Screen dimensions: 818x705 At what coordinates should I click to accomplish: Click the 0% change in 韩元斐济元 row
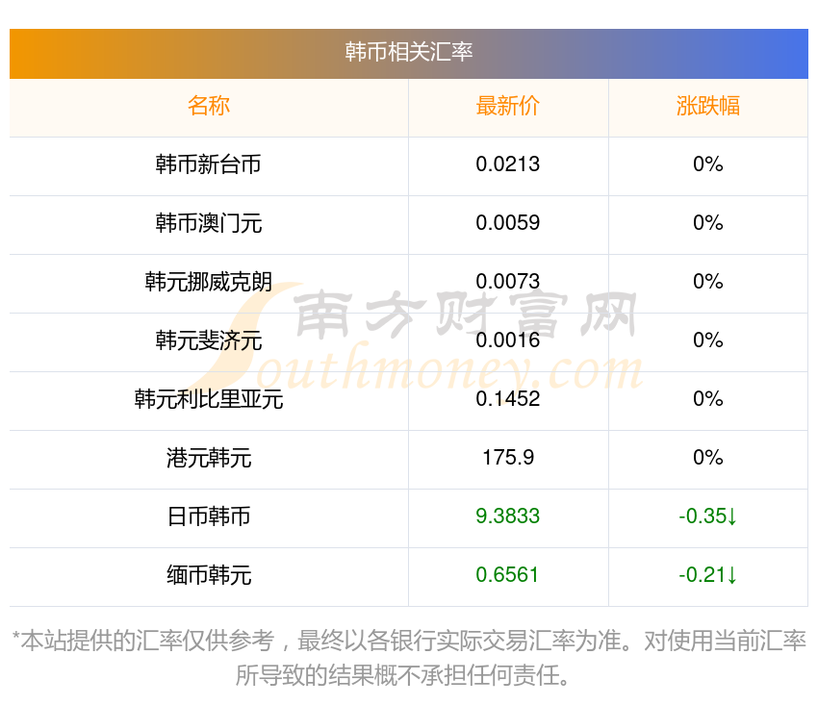pyautogui.click(x=708, y=340)
